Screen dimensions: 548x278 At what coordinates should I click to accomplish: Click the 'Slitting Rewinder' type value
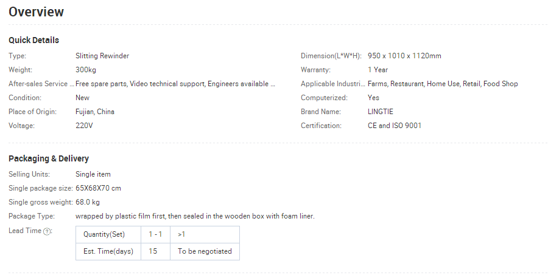(102, 56)
